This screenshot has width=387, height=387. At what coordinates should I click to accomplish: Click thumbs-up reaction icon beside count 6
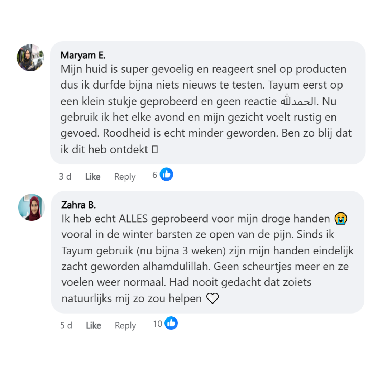click(166, 175)
